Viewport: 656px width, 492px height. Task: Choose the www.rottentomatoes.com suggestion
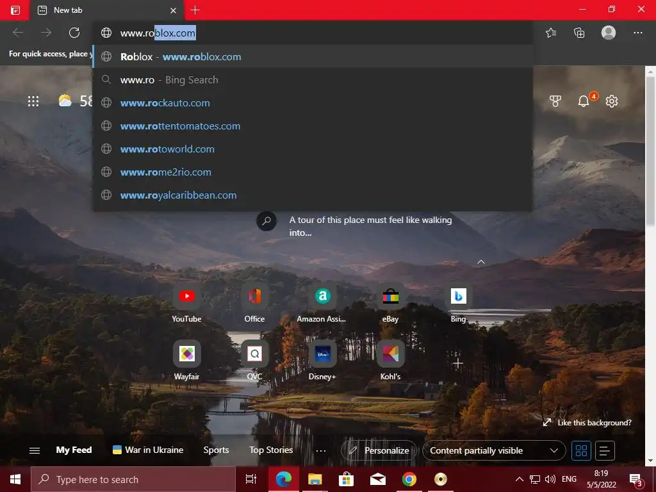313,126
